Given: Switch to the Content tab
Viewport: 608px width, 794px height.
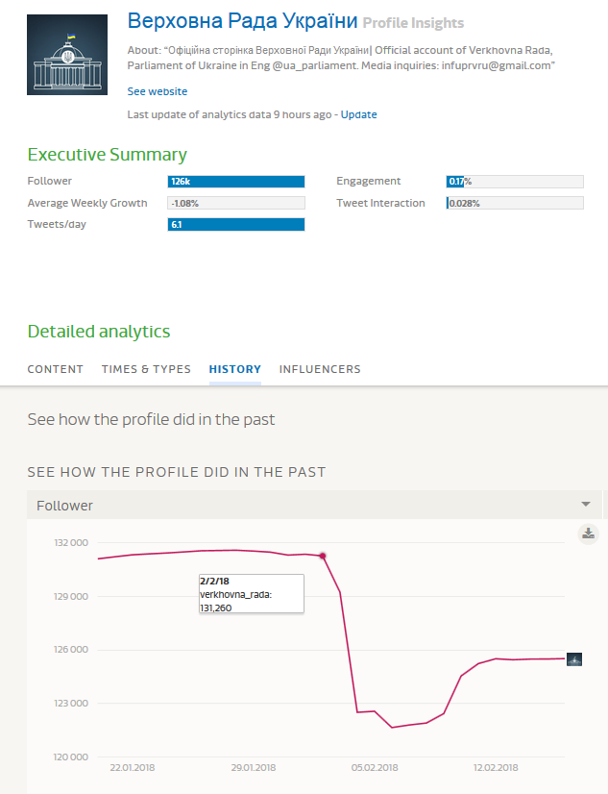Looking at the screenshot, I should (x=56, y=369).
